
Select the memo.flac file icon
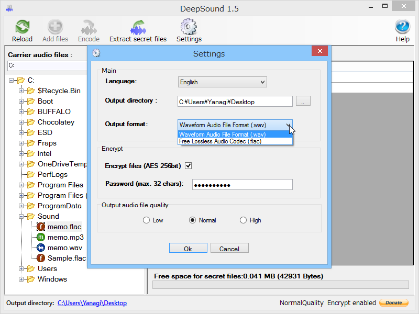(41, 227)
